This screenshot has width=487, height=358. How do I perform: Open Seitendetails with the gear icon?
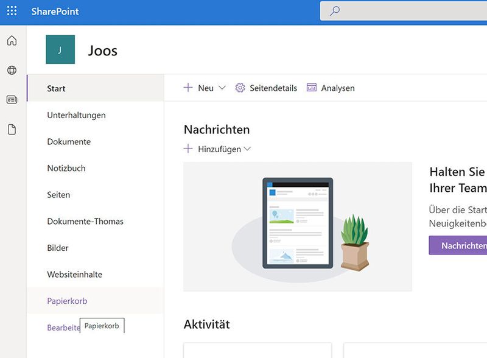(x=267, y=88)
